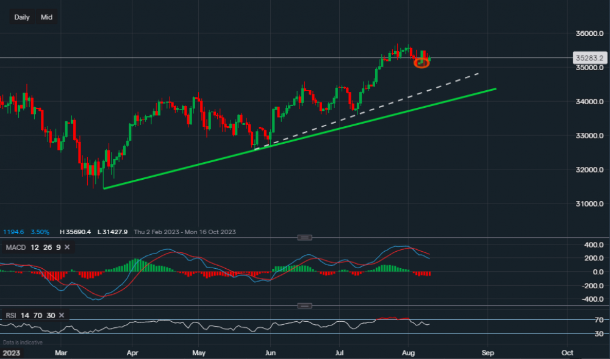Click the MACD indicator label
This screenshot has height=359, width=610.
coord(15,247)
